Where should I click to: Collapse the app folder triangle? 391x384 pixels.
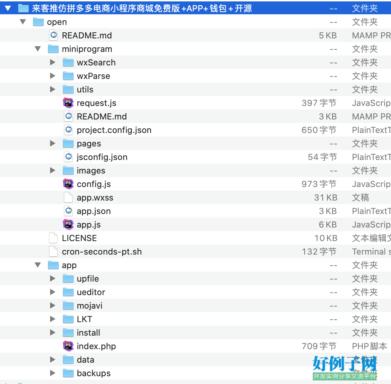coord(38,265)
